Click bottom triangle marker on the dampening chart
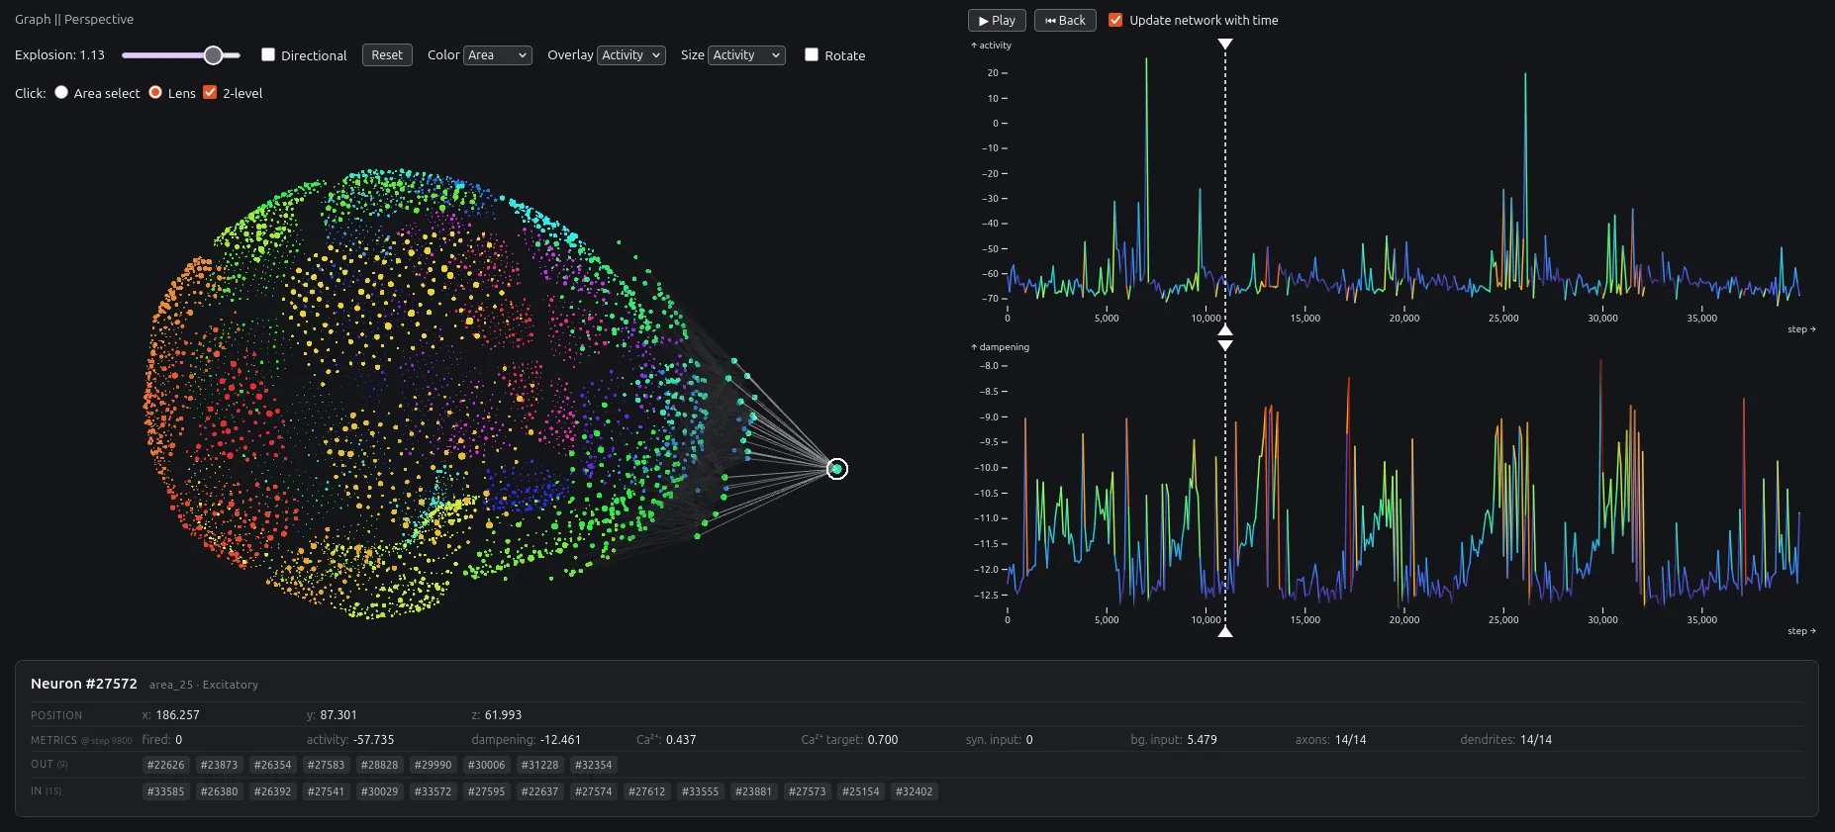Viewport: 1835px width, 832px height. coord(1225,631)
